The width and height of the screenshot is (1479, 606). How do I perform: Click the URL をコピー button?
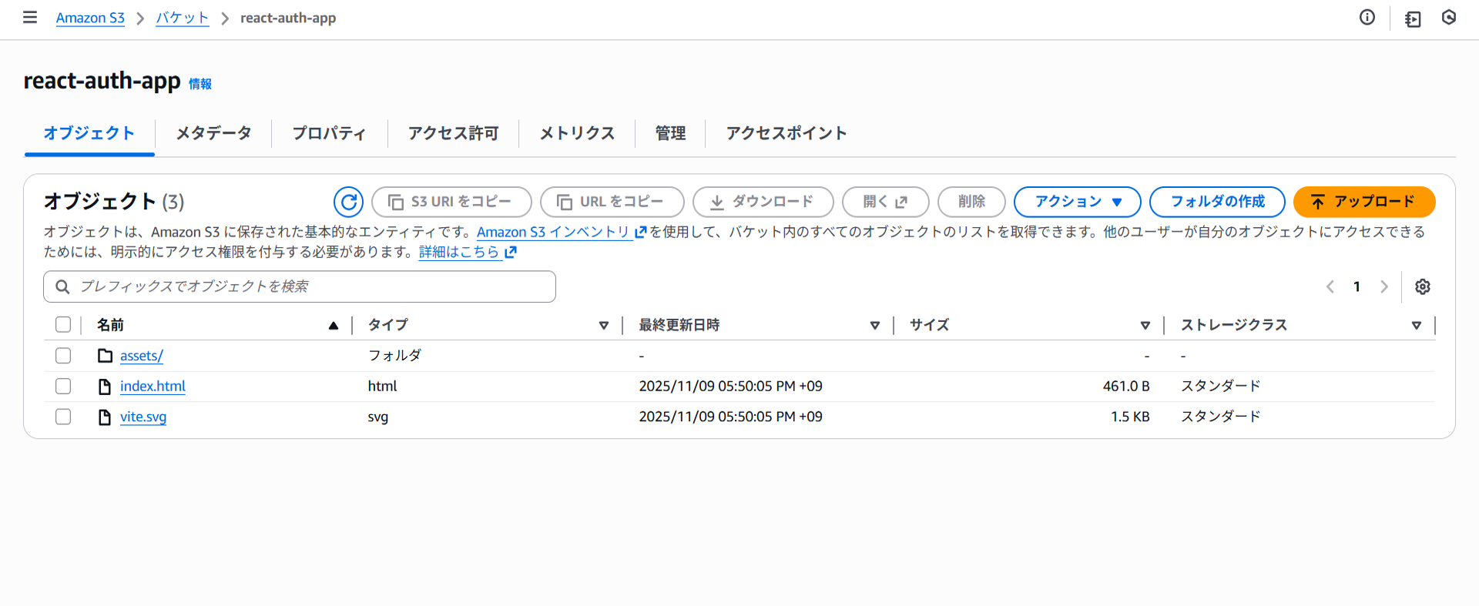coord(612,202)
